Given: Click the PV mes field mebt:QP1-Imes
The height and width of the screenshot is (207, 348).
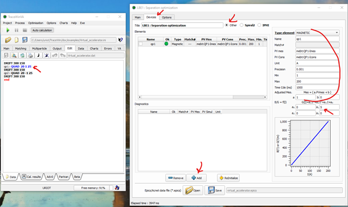Looking at the screenshot, I should pos(317,51).
